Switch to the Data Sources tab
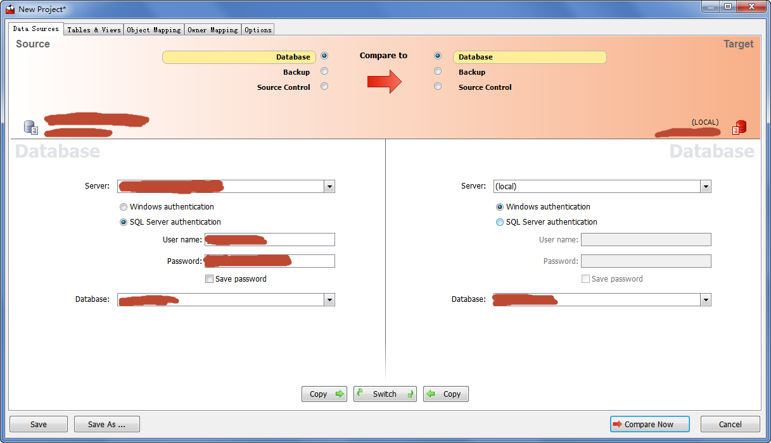Viewport: 771px width, 443px height. (36, 28)
